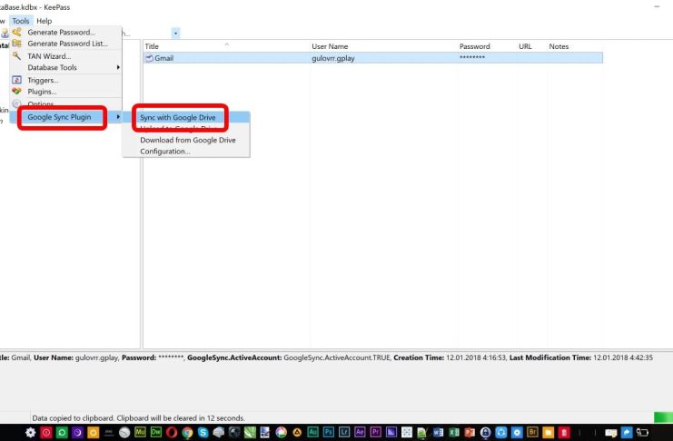Image resolution: width=673 pixels, height=441 pixels.
Task: Click the orange power taskbar icon
Action: pyautogui.click(x=94, y=433)
